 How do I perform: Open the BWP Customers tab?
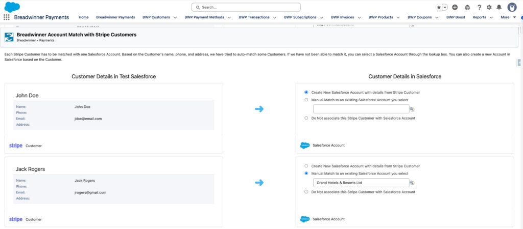pos(156,17)
